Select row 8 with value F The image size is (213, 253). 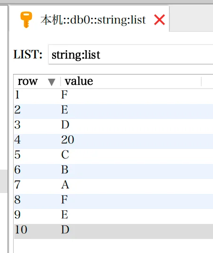pos(114,200)
